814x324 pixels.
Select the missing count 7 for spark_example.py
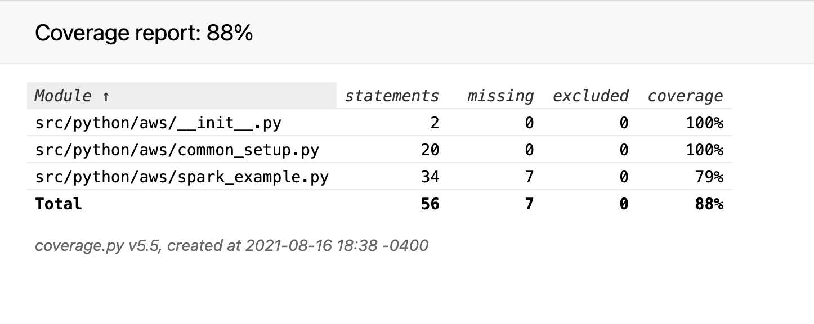coord(529,177)
